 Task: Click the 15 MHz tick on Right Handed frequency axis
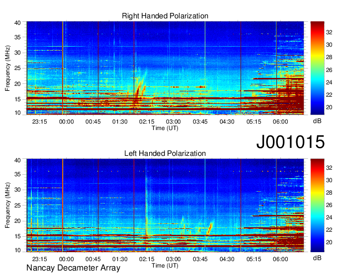17,99
